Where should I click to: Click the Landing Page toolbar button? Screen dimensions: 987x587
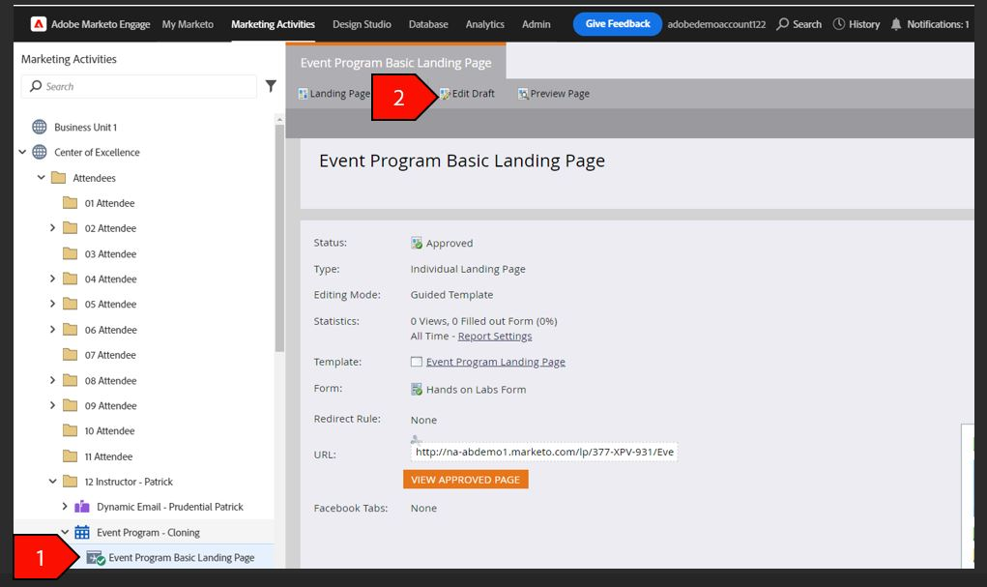334,94
